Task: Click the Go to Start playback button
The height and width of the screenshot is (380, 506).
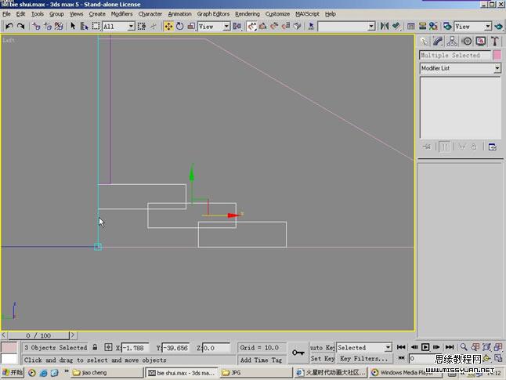Action: (401, 347)
